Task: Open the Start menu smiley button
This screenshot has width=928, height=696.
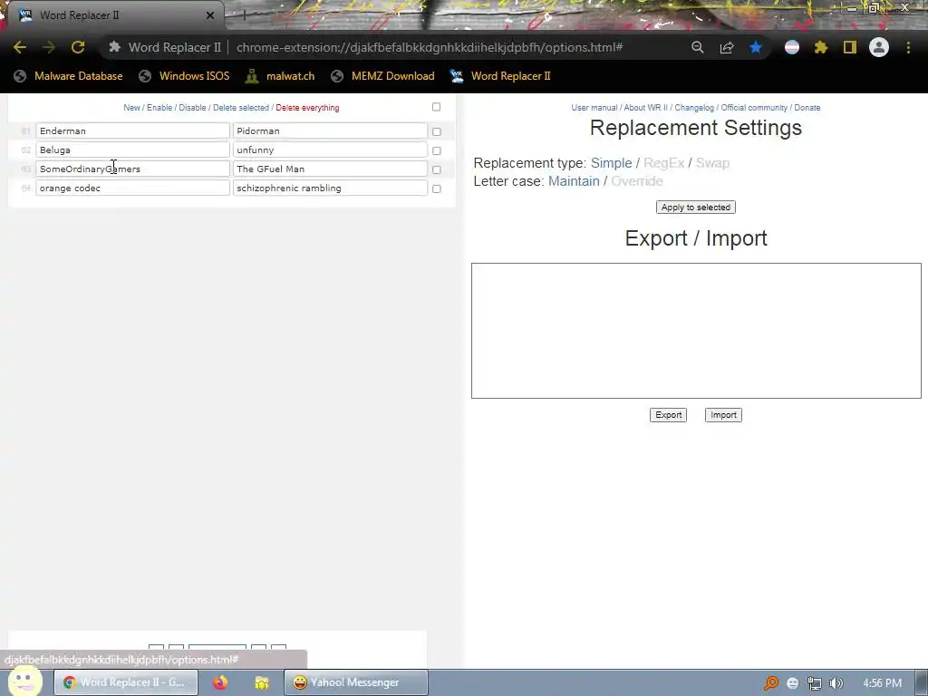Action: pos(24,681)
